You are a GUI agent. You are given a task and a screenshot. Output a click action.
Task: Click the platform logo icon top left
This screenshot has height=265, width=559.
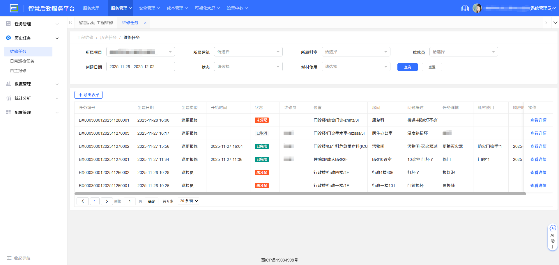(14, 8)
